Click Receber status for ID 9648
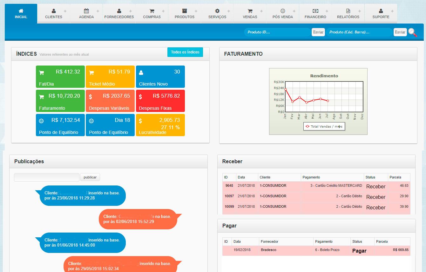The height and width of the screenshot is (272, 426). pyautogui.click(x=376, y=186)
